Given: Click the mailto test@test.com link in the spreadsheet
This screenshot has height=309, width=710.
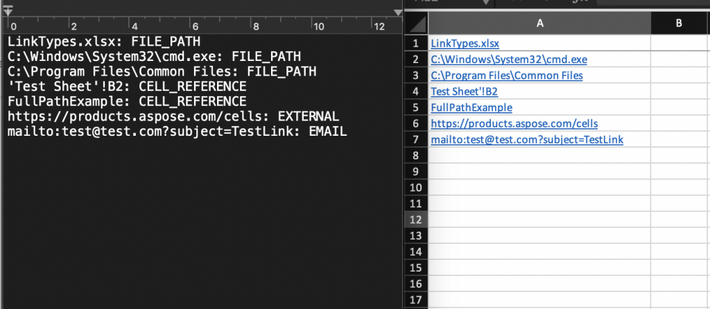Looking at the screenshot, I should [x=526, y=139].
